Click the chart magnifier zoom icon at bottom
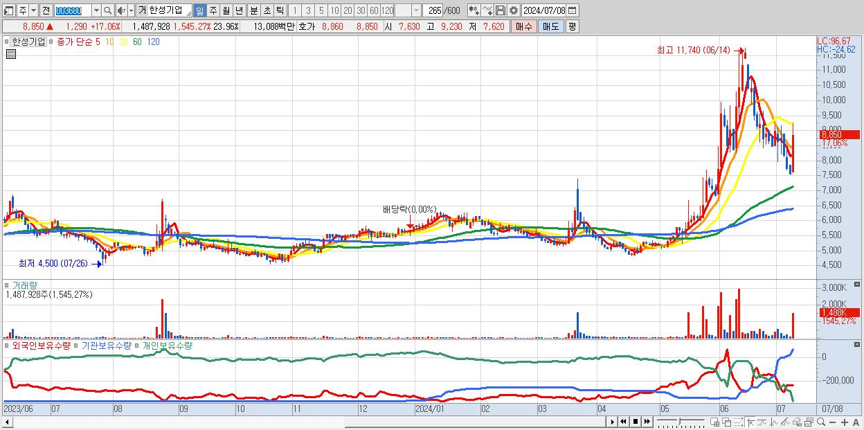864x430 pixels. (x=820, y=422)
